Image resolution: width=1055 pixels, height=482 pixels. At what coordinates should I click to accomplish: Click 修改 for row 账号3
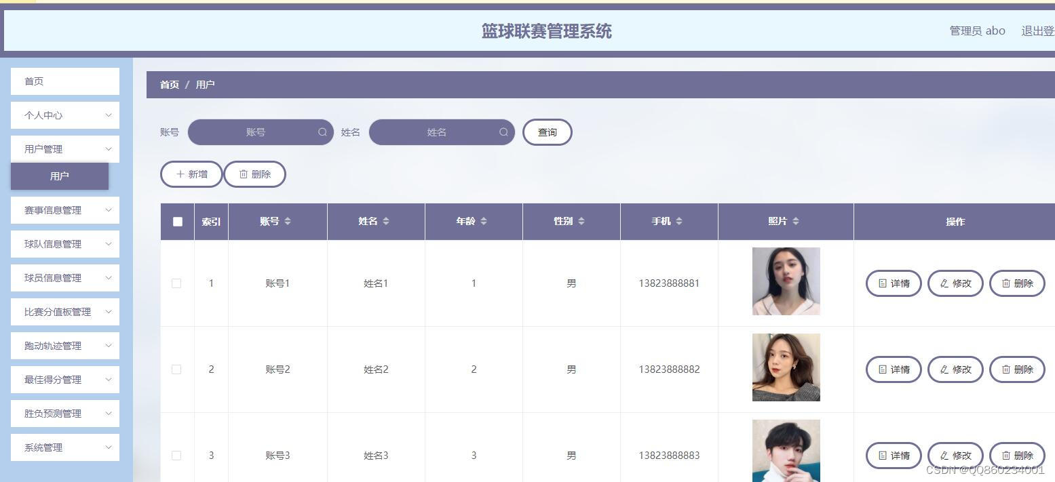tap(955, 456)
